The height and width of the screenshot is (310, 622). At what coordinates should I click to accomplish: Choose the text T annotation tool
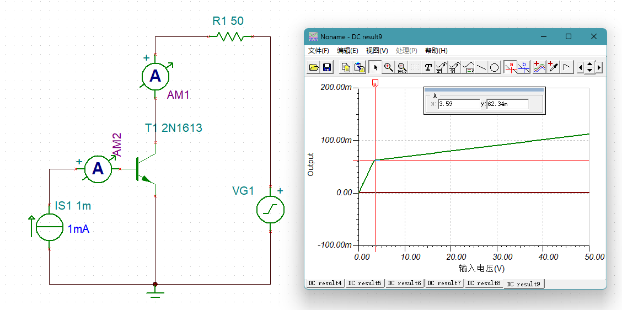428,67
